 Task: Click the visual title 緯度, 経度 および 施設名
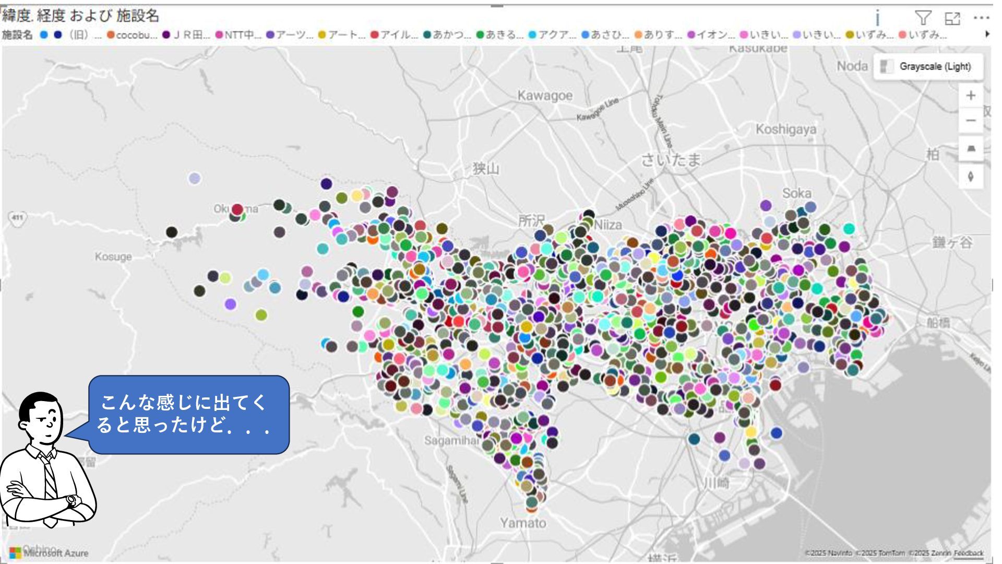coord(80,16)
